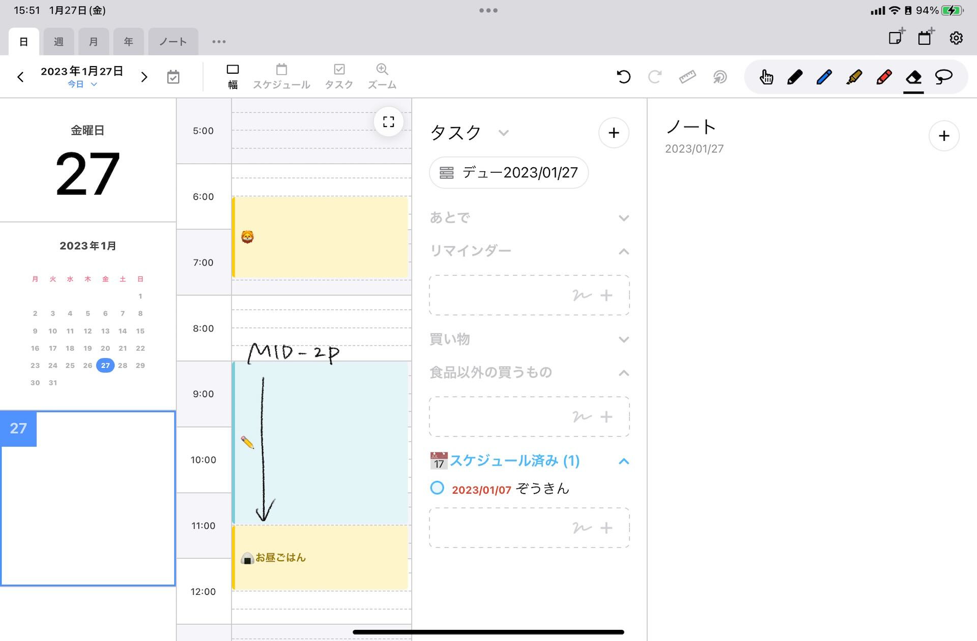
Task: Open the ノート tab
Action: coord(173,41)
